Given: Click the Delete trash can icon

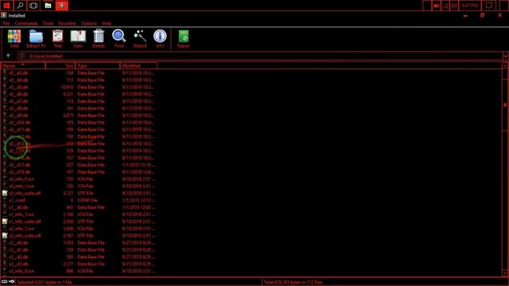Looking at the screenshot, I should (x=99, y=37).
